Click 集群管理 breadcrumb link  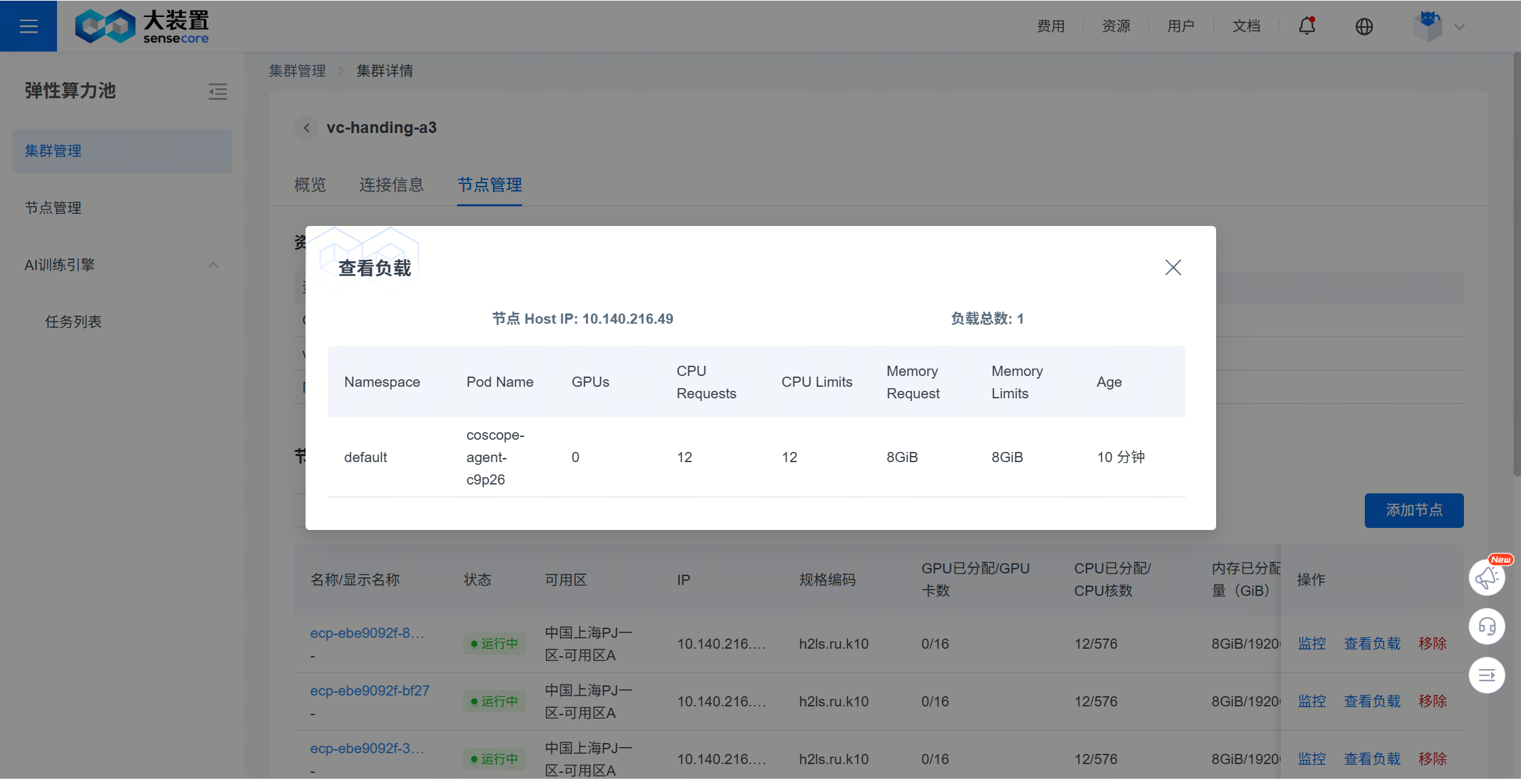[297, 71]
